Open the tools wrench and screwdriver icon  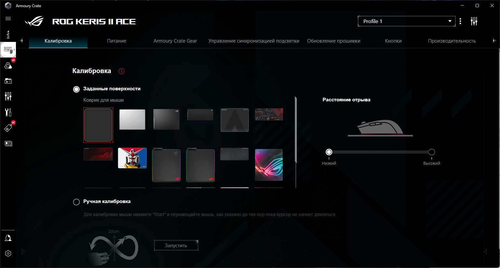pyautogui.click(x=8, y=112)
